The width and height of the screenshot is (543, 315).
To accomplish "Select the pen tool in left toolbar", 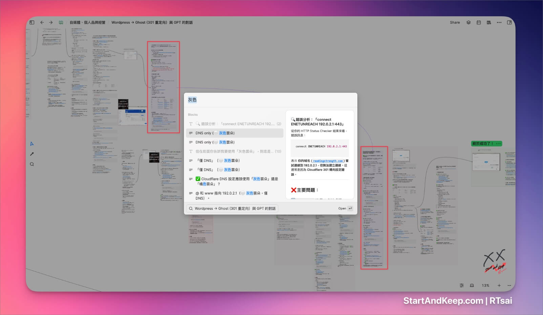I will (32, 154).
